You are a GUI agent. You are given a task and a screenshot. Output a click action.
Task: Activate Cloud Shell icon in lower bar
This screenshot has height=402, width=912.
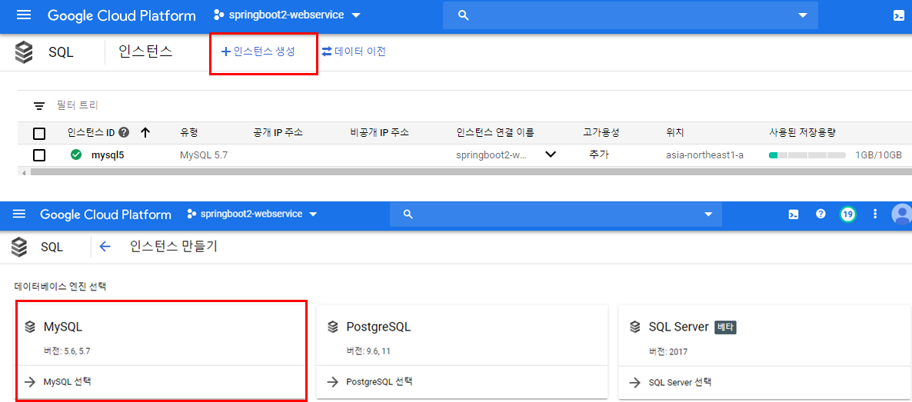click(793, 214)
